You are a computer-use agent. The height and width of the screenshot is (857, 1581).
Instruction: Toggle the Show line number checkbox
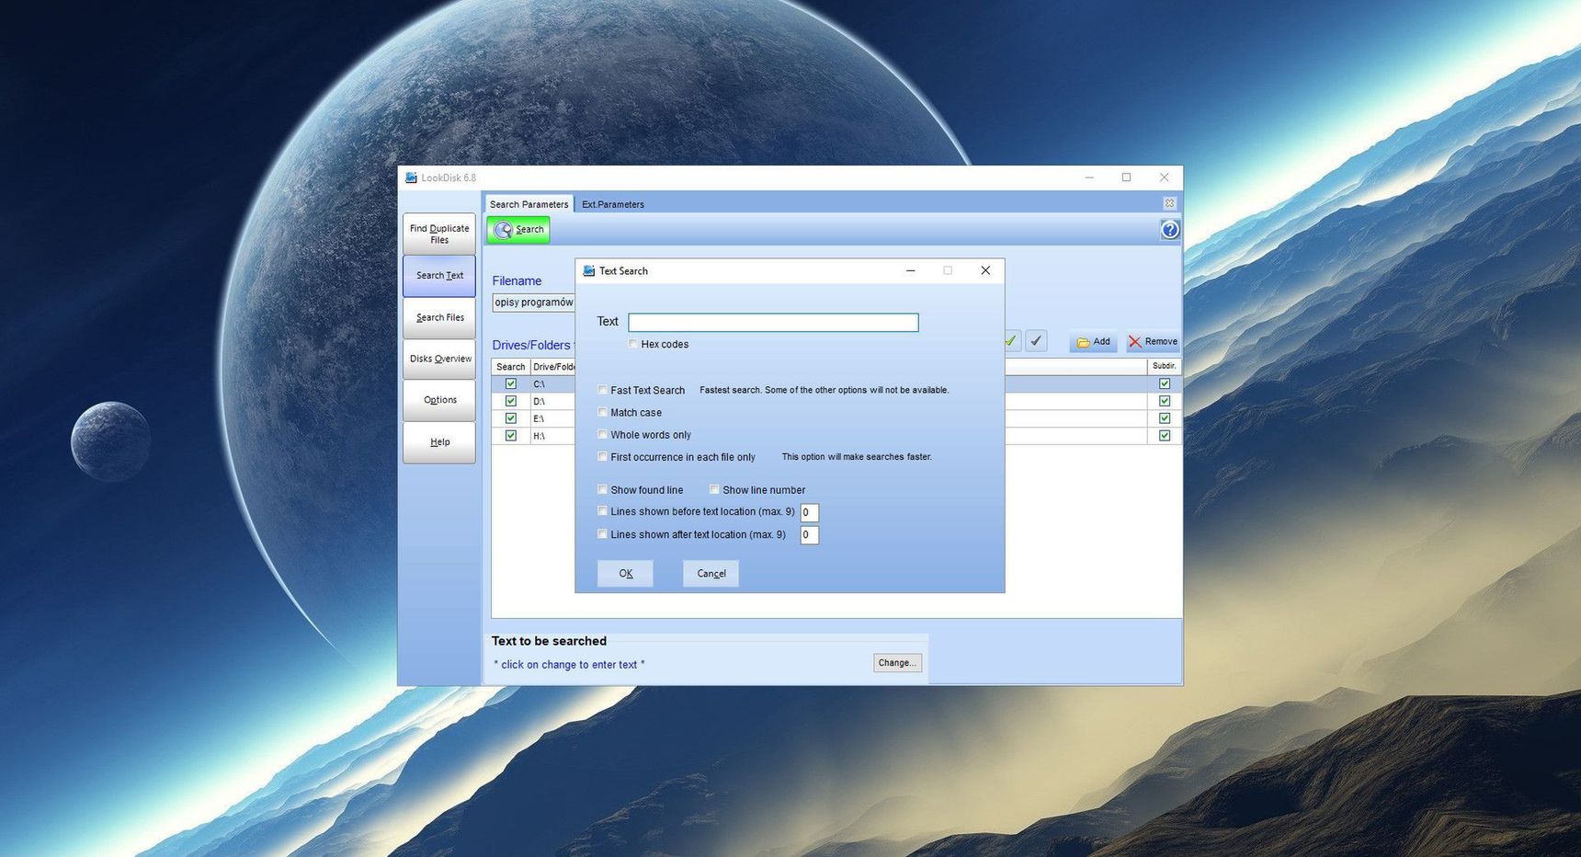[714, 489]
